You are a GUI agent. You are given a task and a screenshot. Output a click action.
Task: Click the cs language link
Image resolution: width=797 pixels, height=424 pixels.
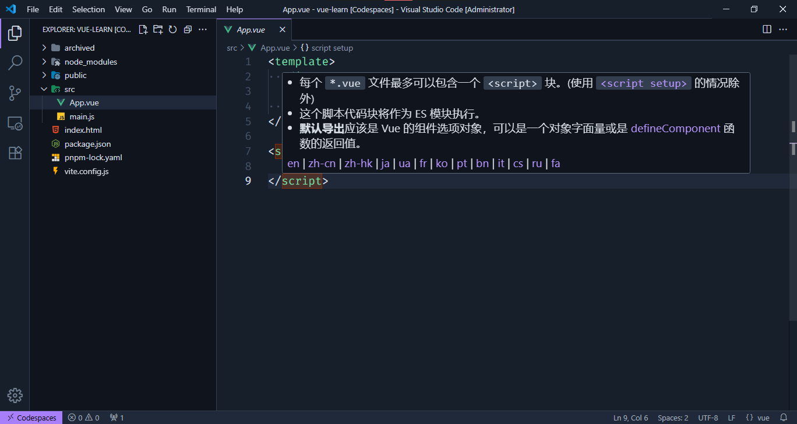pos(518,163)
